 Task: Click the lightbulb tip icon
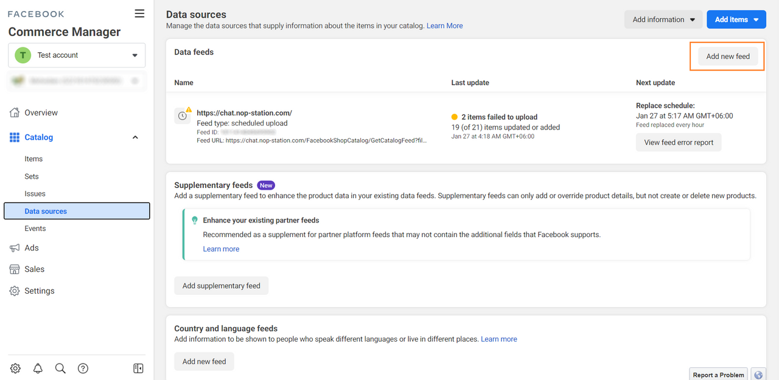coord(195,220)
